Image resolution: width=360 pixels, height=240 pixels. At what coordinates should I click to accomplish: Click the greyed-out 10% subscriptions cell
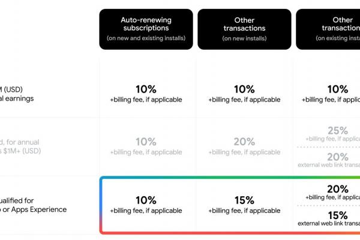[x=146, y=146]
